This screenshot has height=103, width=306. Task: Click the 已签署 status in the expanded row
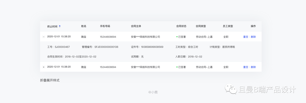click(181, 37)
